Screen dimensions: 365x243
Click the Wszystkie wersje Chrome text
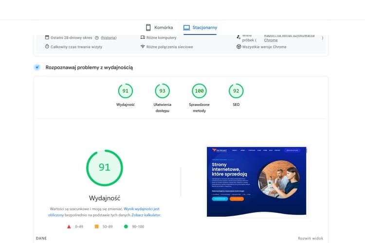tap(264, 47)
